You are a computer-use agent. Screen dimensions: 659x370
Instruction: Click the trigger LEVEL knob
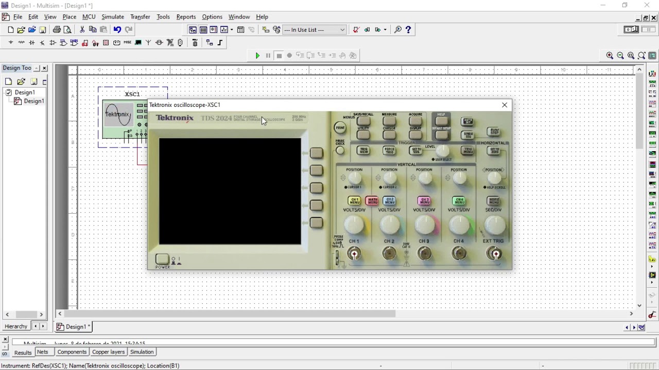[x=443, y=151]
